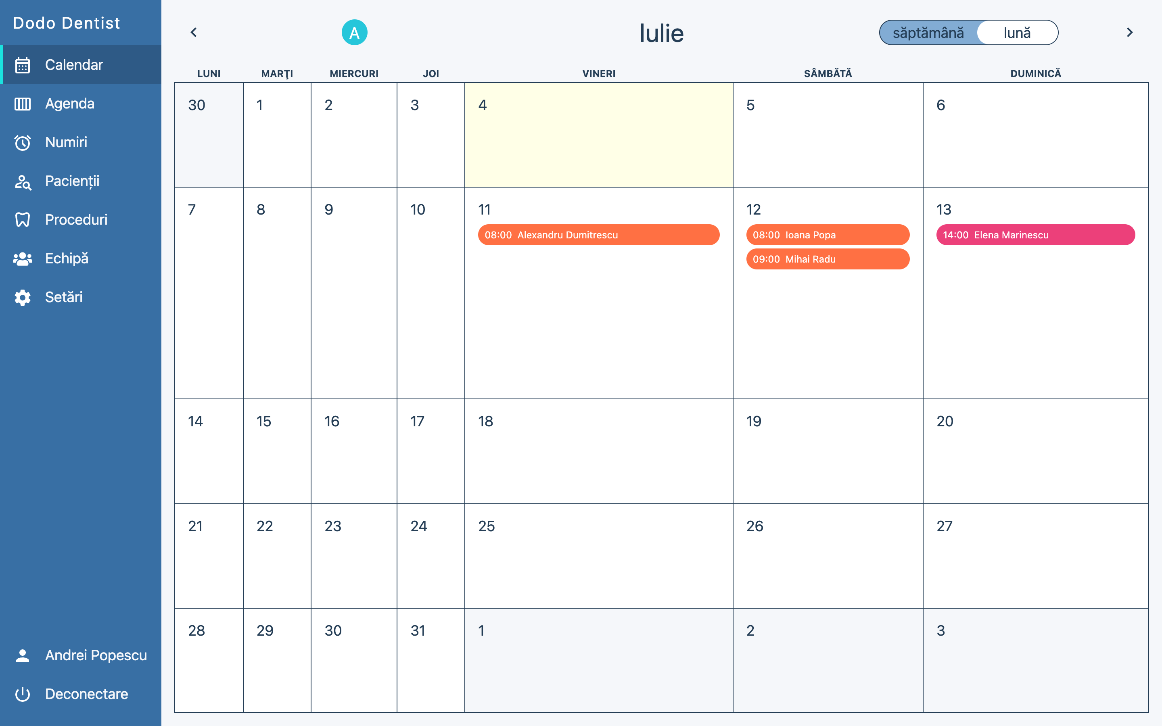Open Proceduri tooth icon

click(23, 220)
